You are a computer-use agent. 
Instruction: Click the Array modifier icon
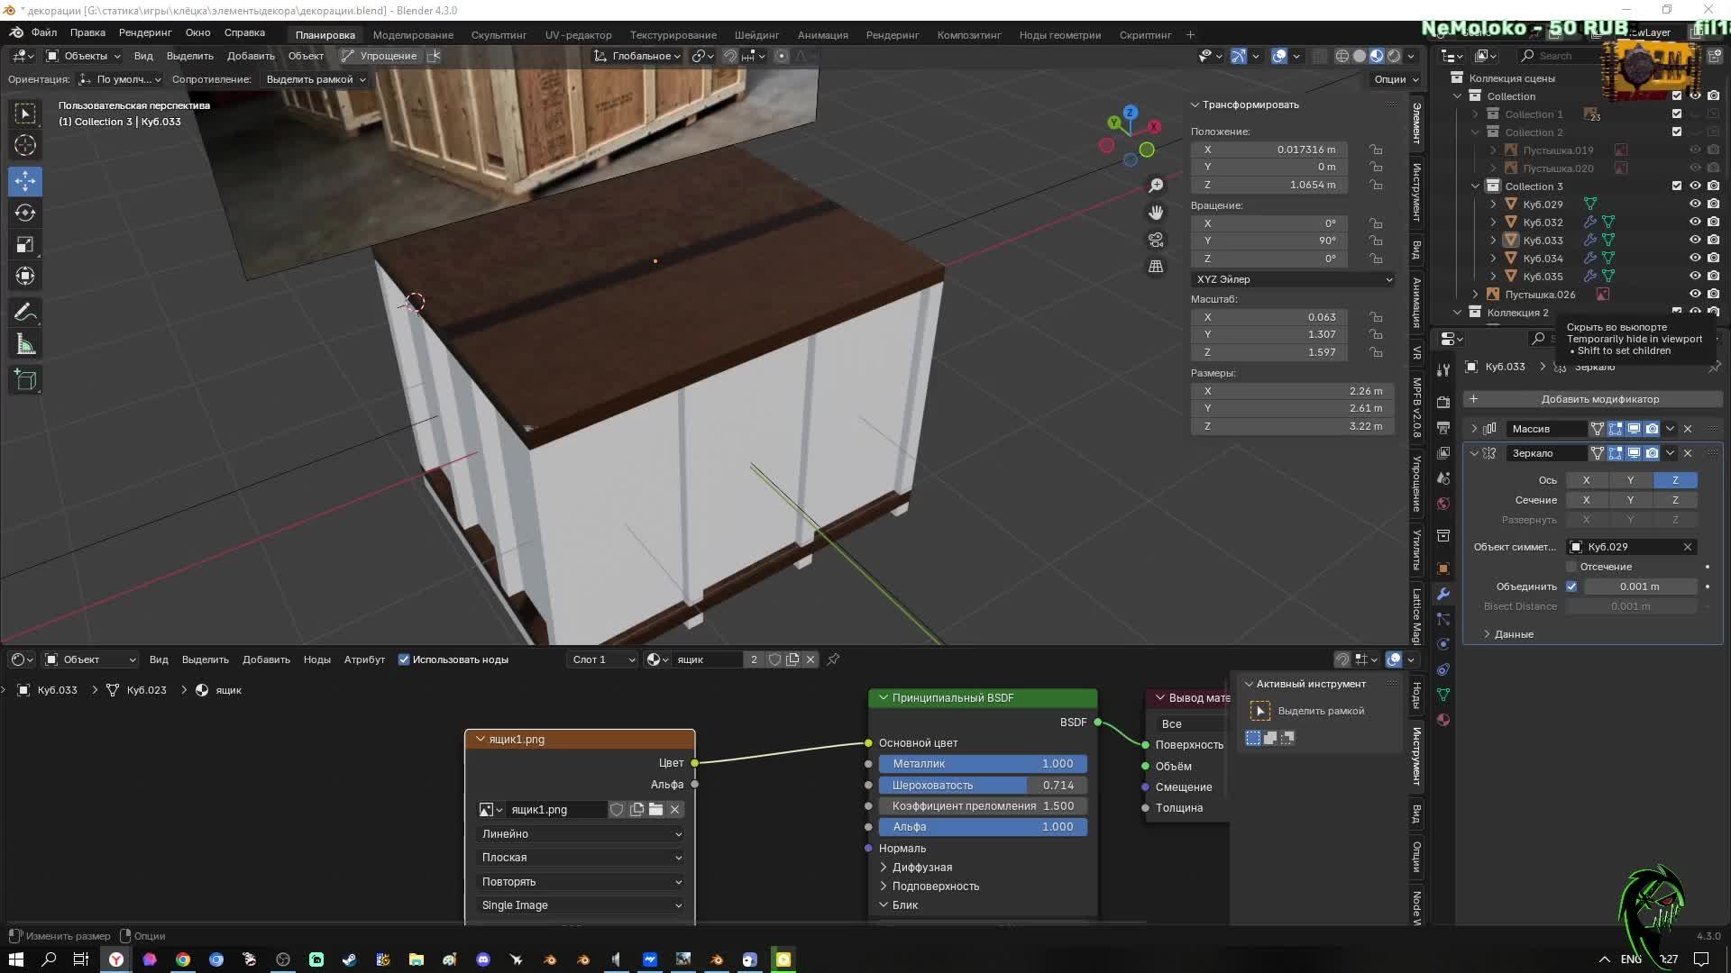(1489, 428)
